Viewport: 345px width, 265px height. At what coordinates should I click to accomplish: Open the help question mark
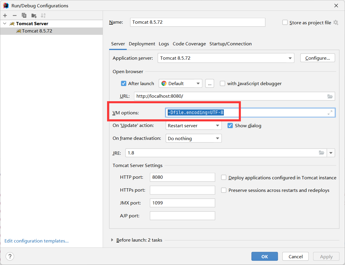[10, 256]
